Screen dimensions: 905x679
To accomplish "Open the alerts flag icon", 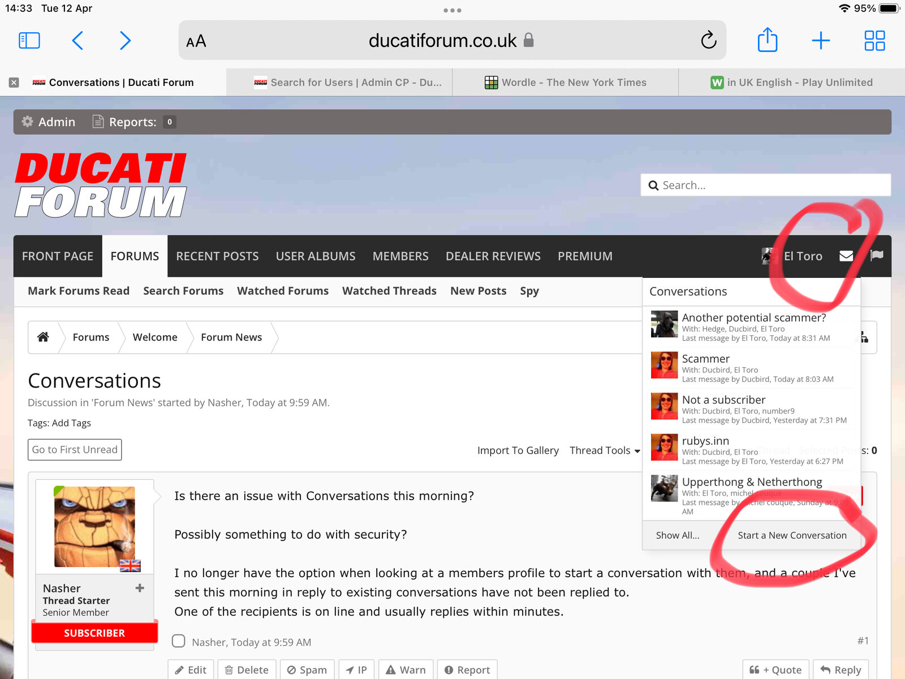I will [877, 256].
